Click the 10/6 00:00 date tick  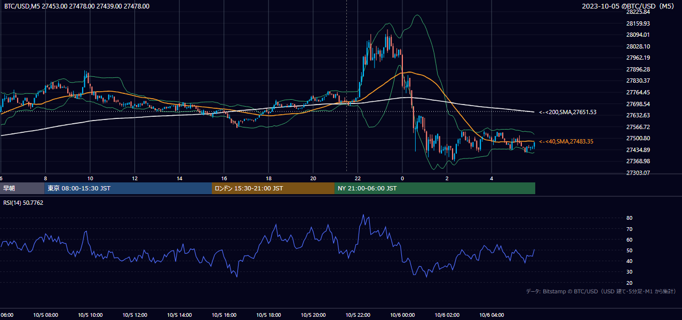point(402,315)
